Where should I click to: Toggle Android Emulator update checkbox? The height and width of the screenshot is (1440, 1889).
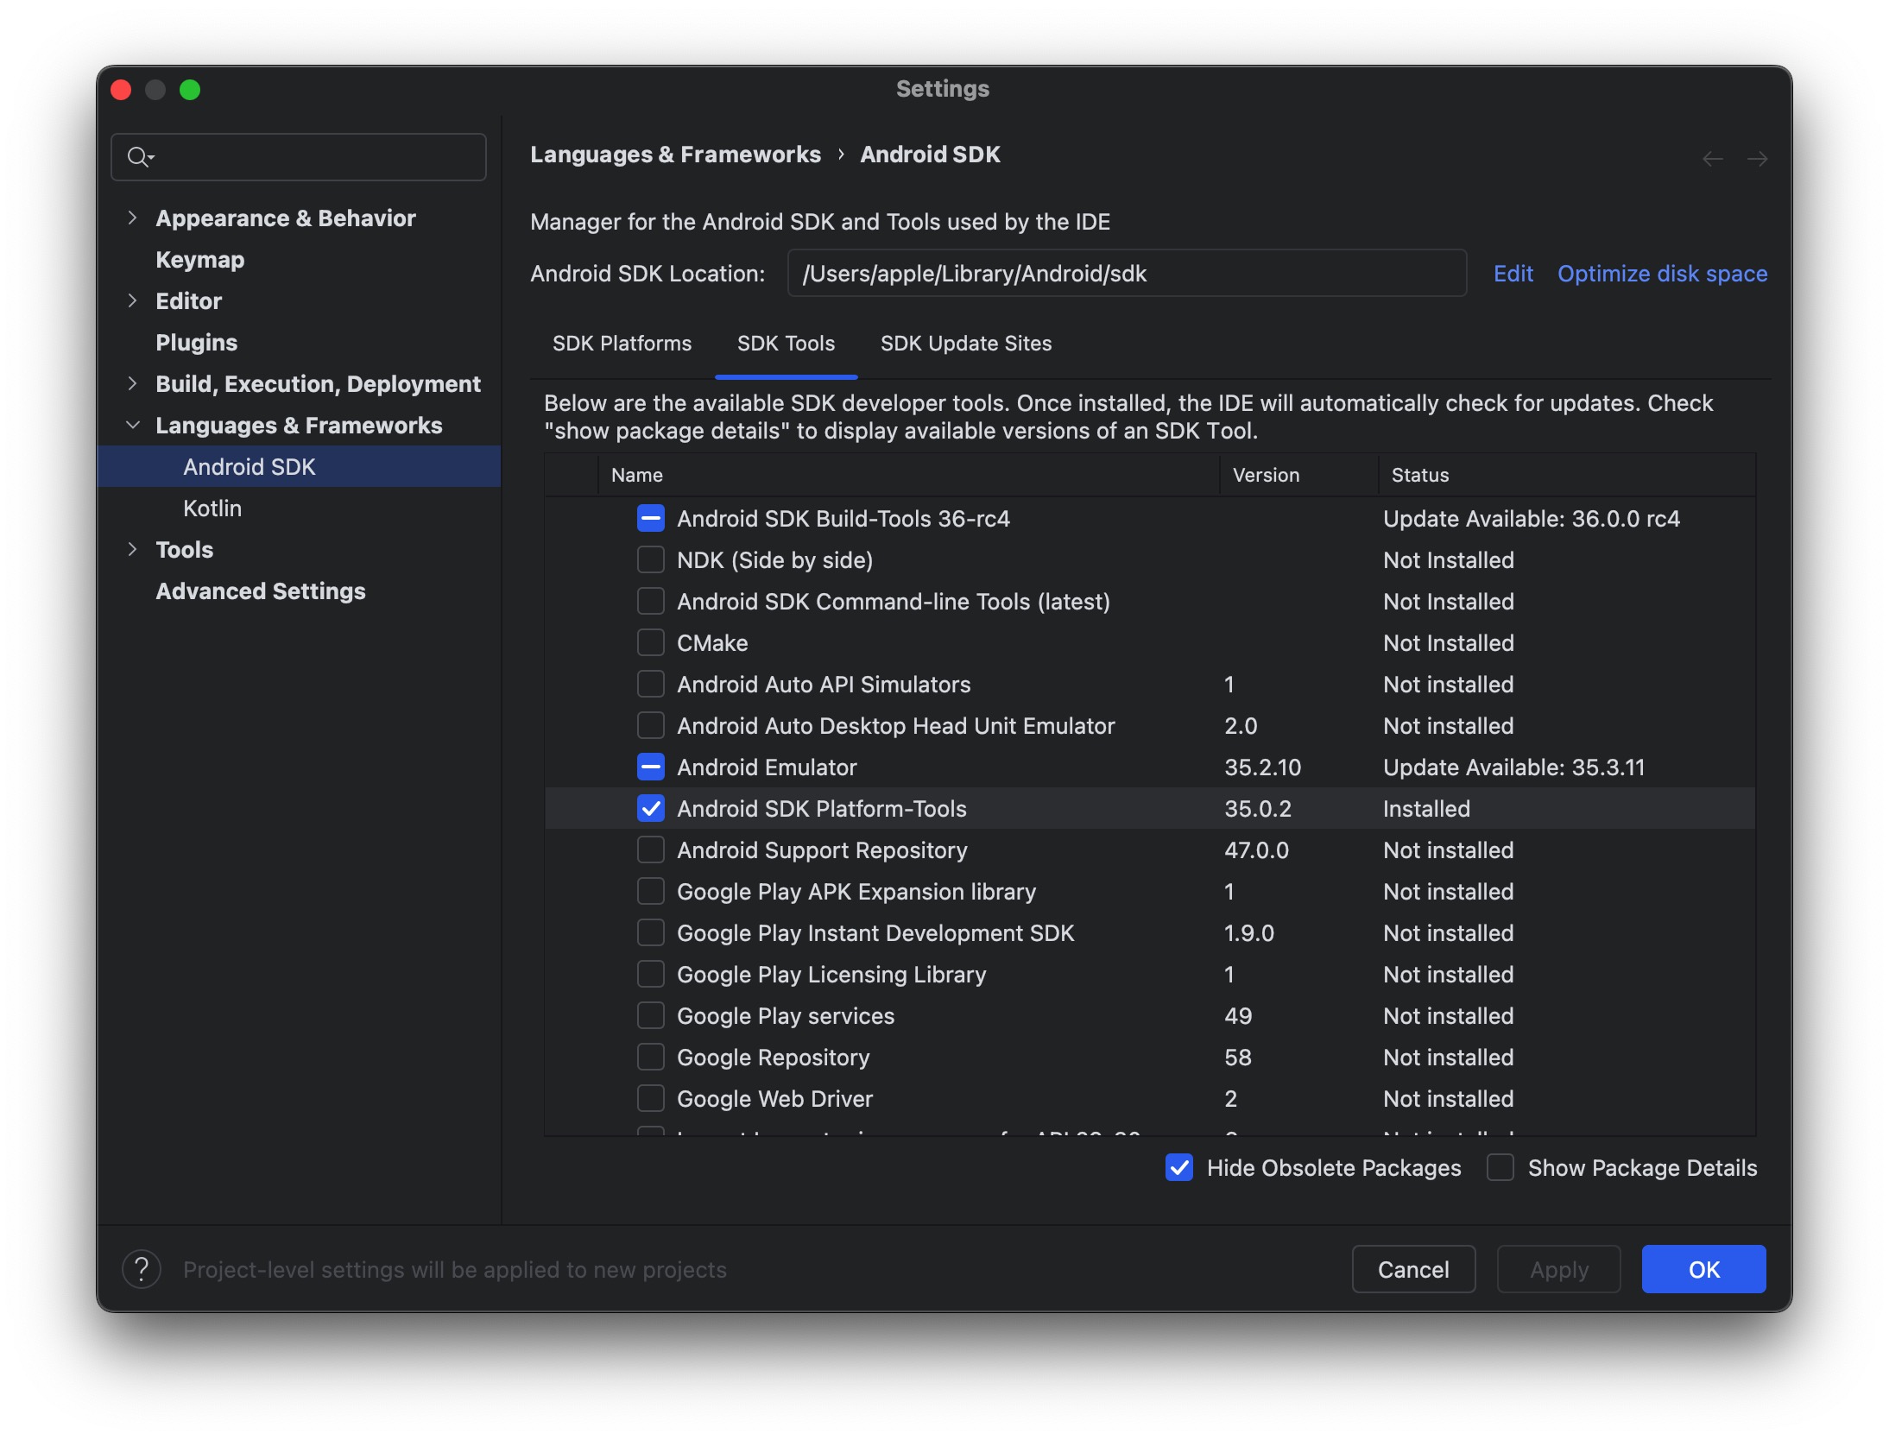pyautogui.click(x=650, y=767)
